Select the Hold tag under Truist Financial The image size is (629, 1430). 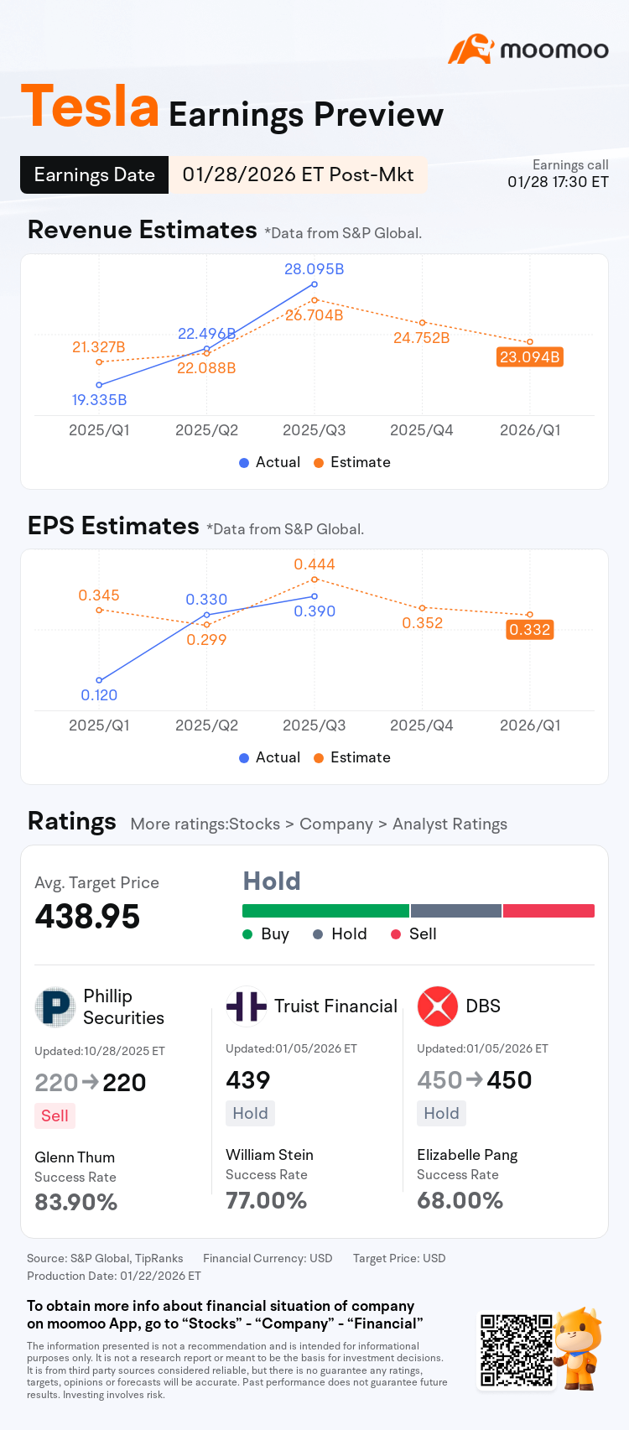click(x=250, y=1113)
